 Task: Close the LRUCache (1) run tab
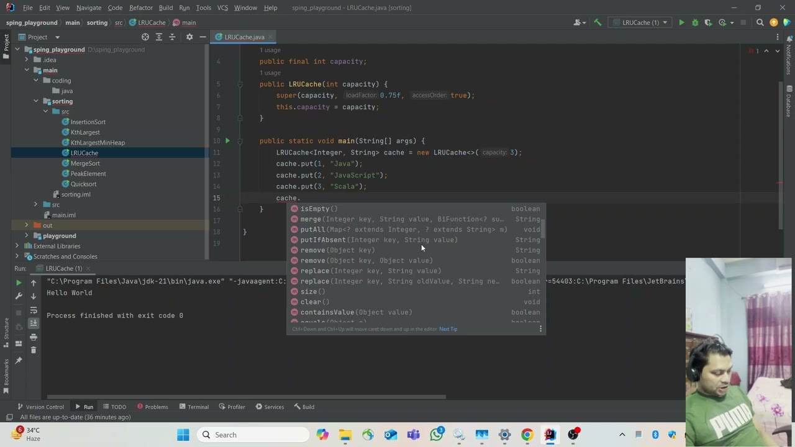(88, 269)
